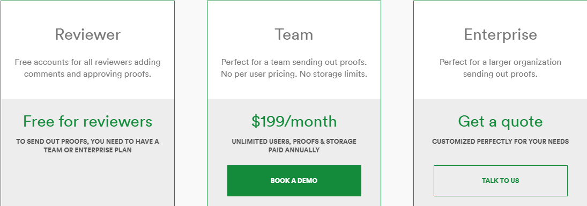Image resolution: width=587 pixels, height=206 pixels.
Task: Select the Team plan heading
Action: (294, 34)
